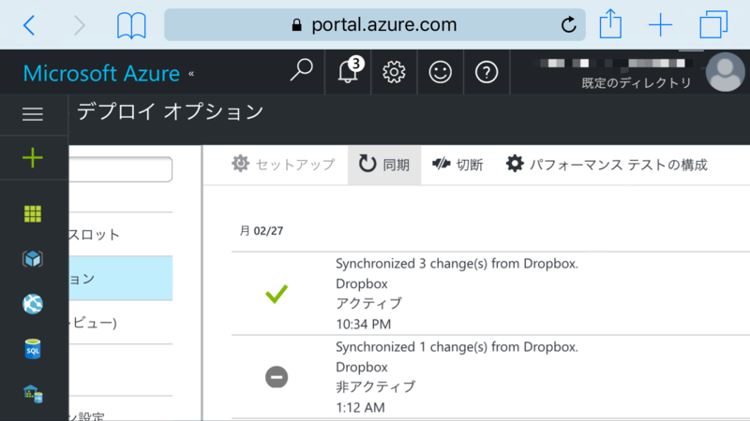
Task: Open the Azure search magnifier
Action: pyautogui.click(x=301, y=72)
